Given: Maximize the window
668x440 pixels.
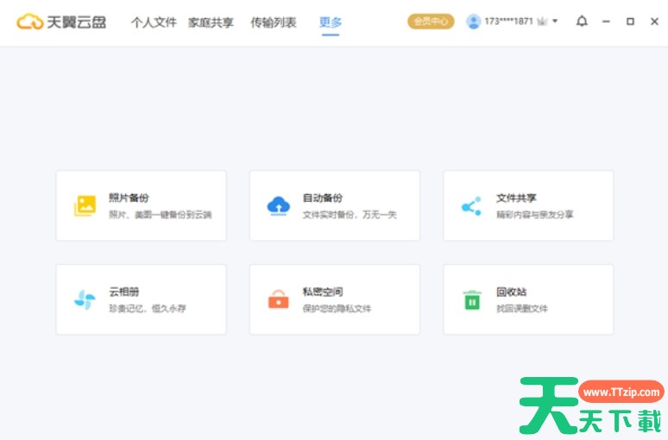Looking at the screenshot, I should [631, 22].
